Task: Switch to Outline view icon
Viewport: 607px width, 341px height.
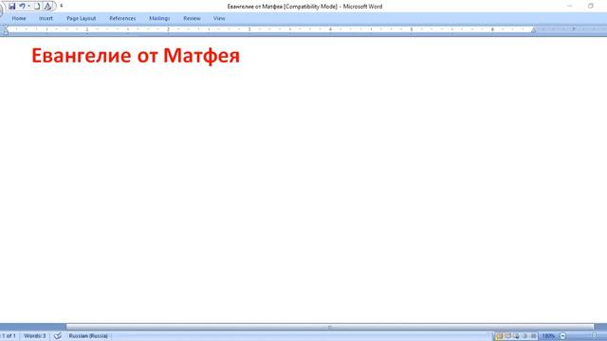Action: 524,336
